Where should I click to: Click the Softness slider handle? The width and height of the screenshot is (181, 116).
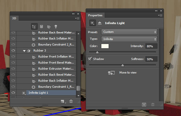122,65
